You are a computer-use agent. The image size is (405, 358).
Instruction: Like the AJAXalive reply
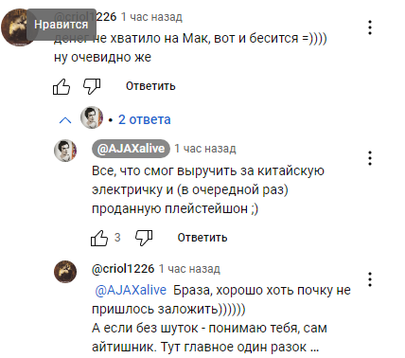pos(99,238)
